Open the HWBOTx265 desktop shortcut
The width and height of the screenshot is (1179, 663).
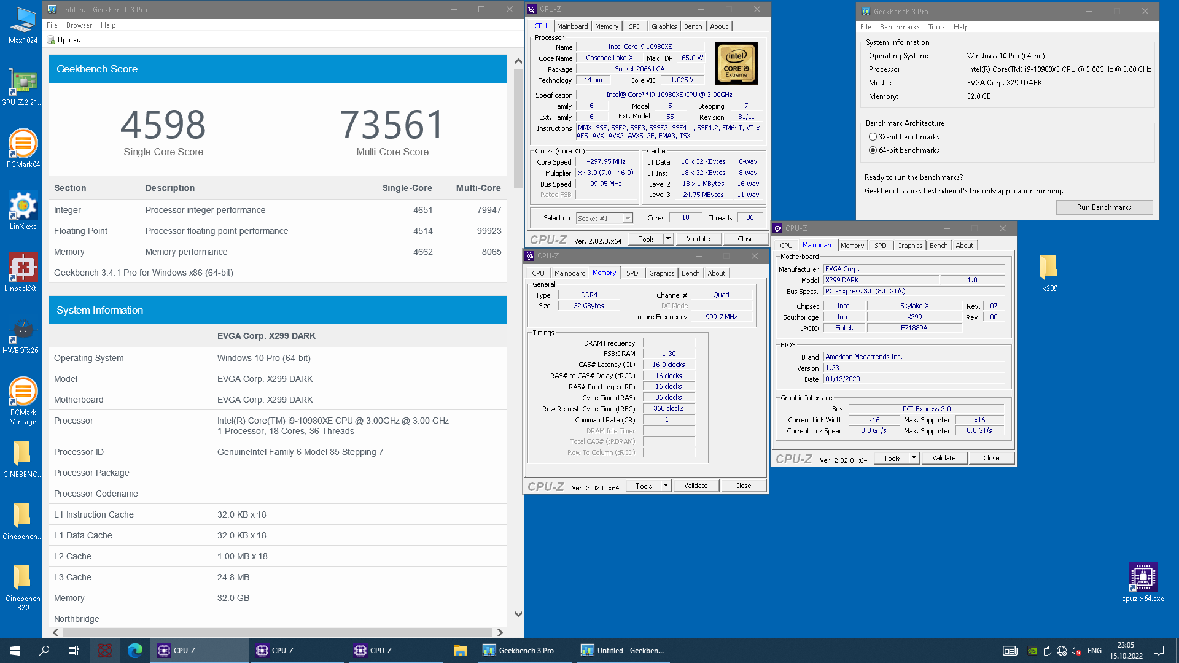pos(23,335)
